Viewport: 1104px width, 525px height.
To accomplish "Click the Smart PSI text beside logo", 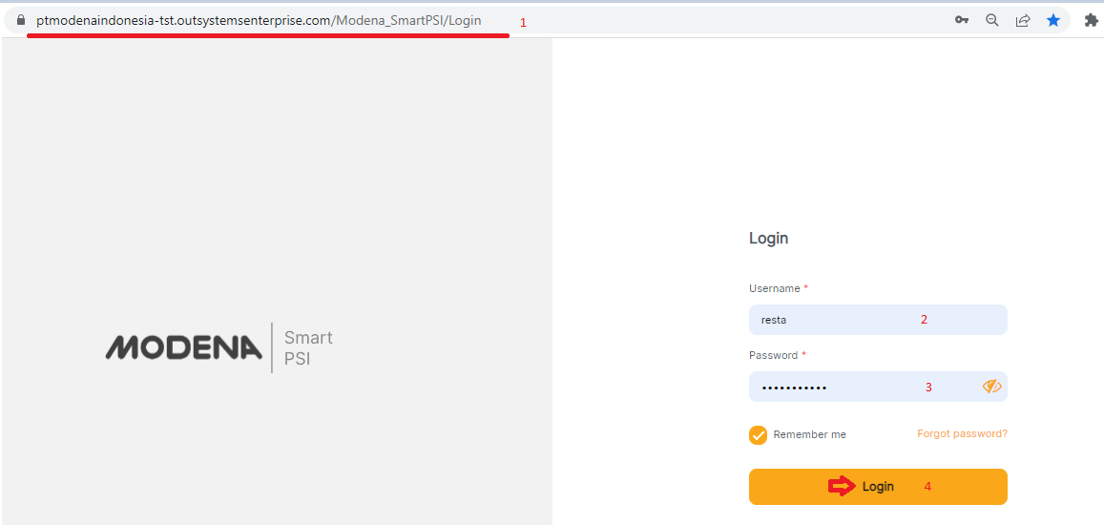I will 307,348.
